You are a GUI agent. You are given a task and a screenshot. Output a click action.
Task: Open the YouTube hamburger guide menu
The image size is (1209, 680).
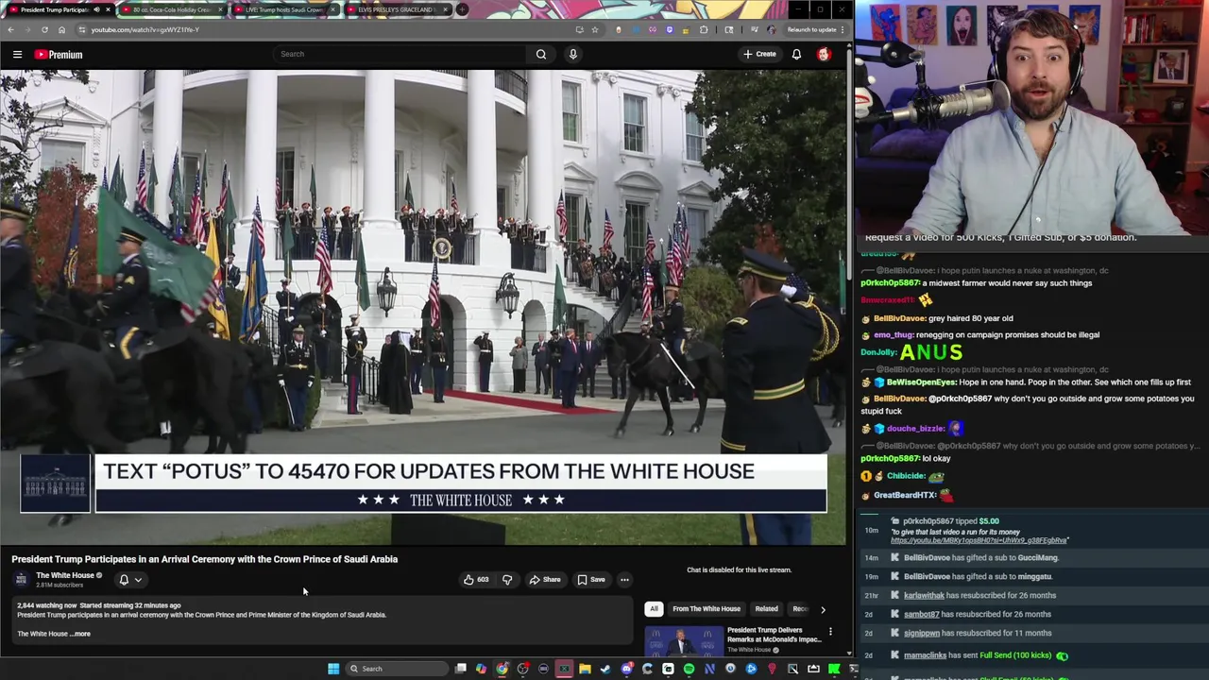point(17,55)
